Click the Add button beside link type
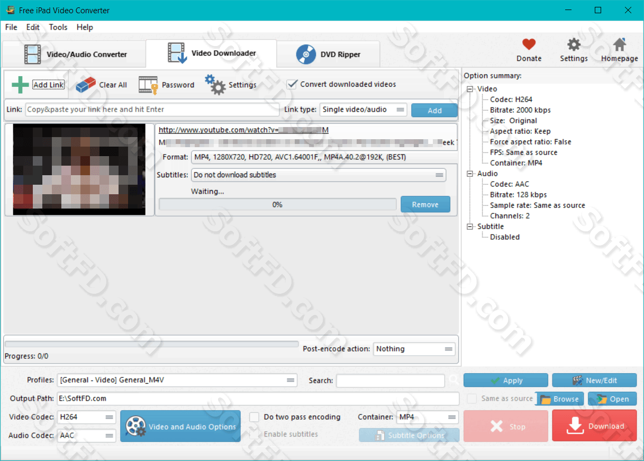Viewport: 644px width, 461px height. [x=434, y=110]
